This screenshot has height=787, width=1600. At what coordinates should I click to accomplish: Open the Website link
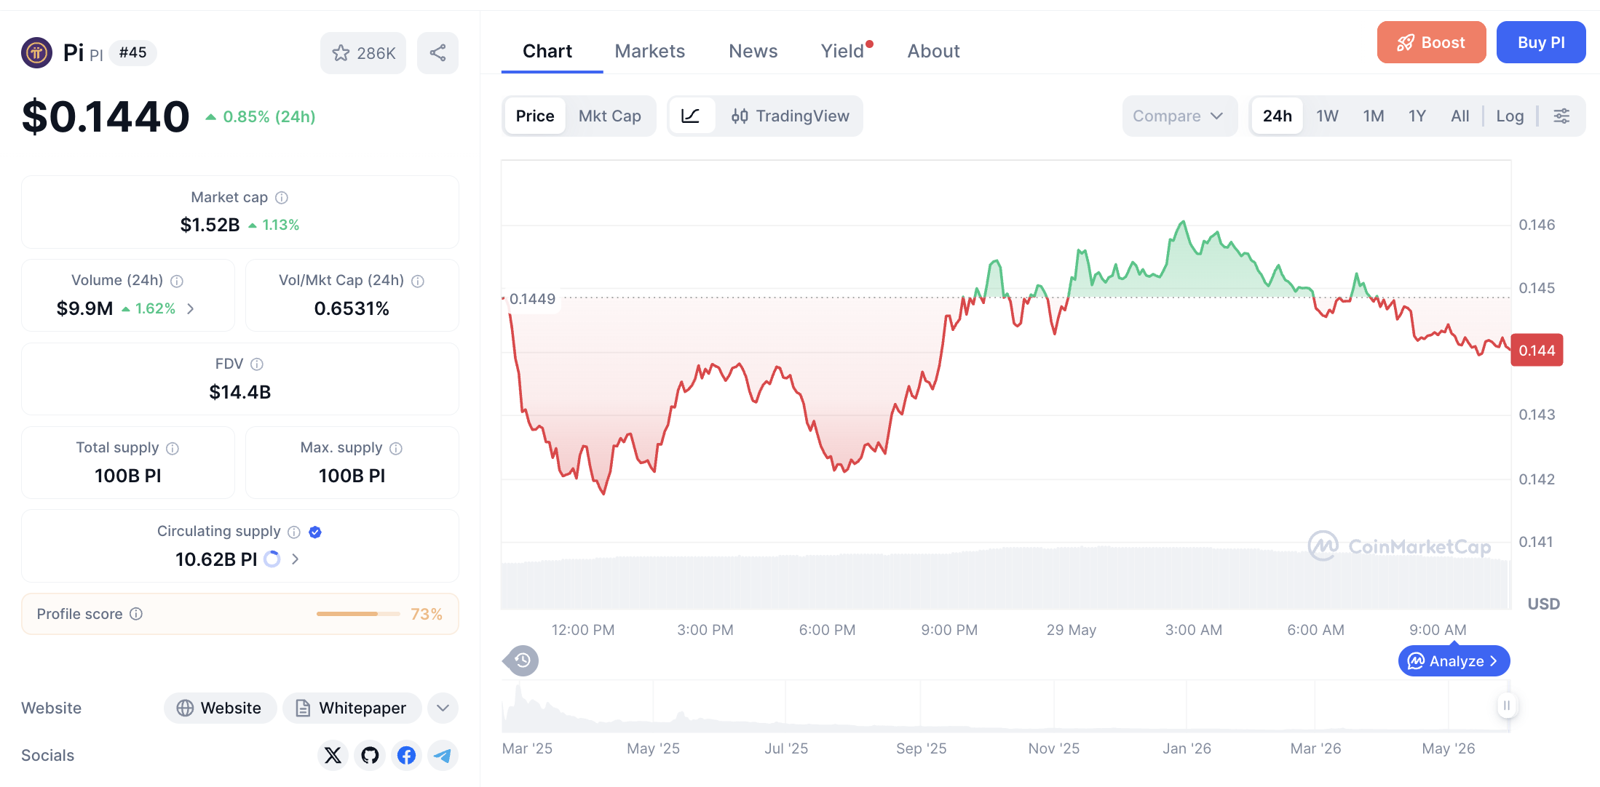click(220, 708)
